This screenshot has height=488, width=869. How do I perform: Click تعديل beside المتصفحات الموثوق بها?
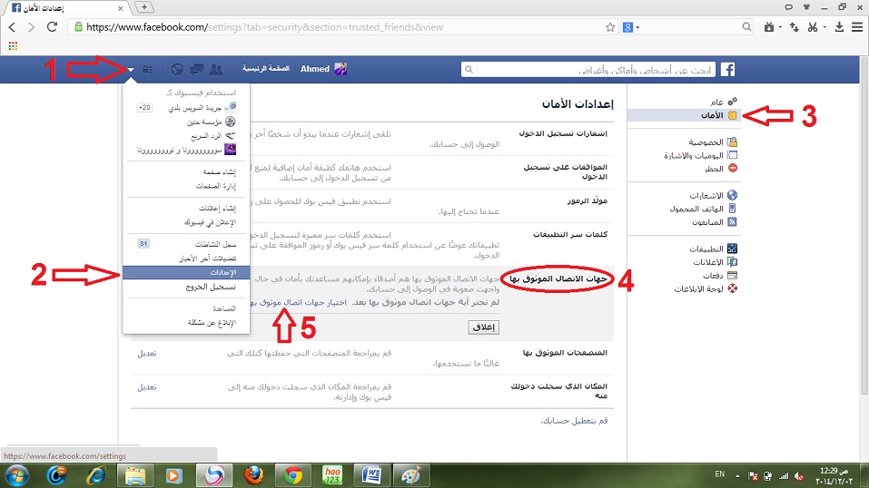coord(147,354)
